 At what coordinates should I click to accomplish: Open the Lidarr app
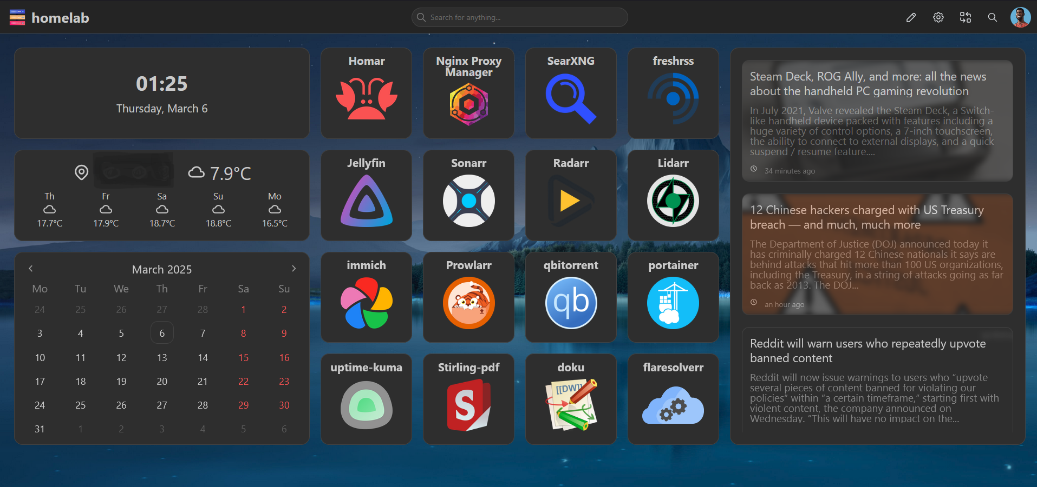(673, 195)
